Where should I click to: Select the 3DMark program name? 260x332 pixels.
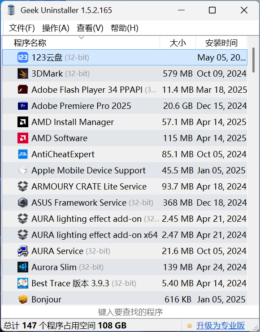(x=47, y=73)
